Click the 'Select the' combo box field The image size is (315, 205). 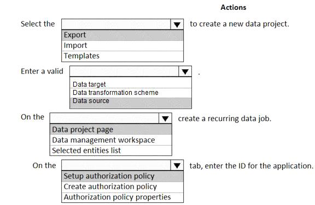point(116,25)
